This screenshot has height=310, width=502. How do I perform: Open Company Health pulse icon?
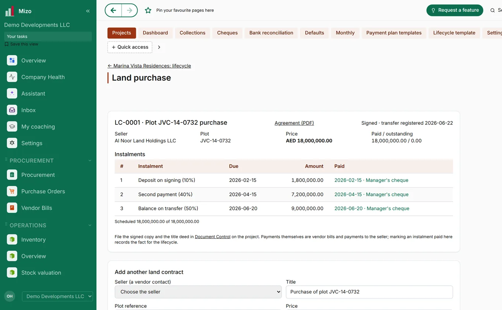[x=12, y=77]
